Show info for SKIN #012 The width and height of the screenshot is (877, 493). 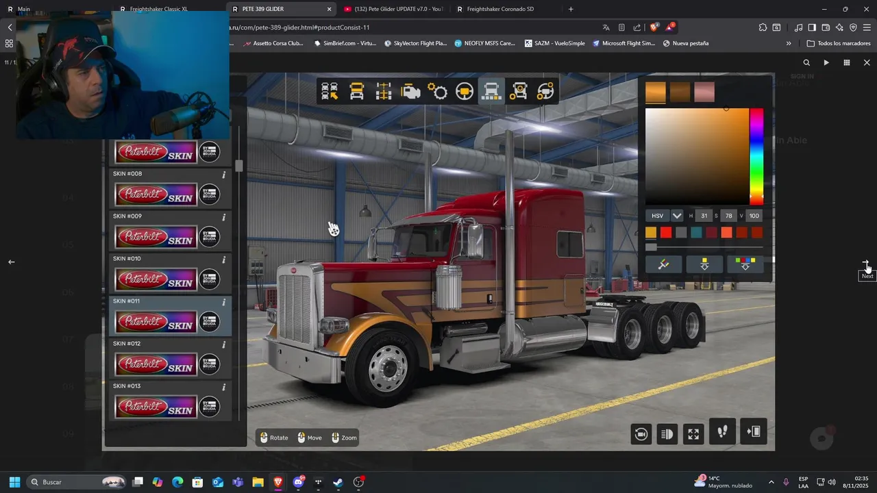click(x=223, y=344)
